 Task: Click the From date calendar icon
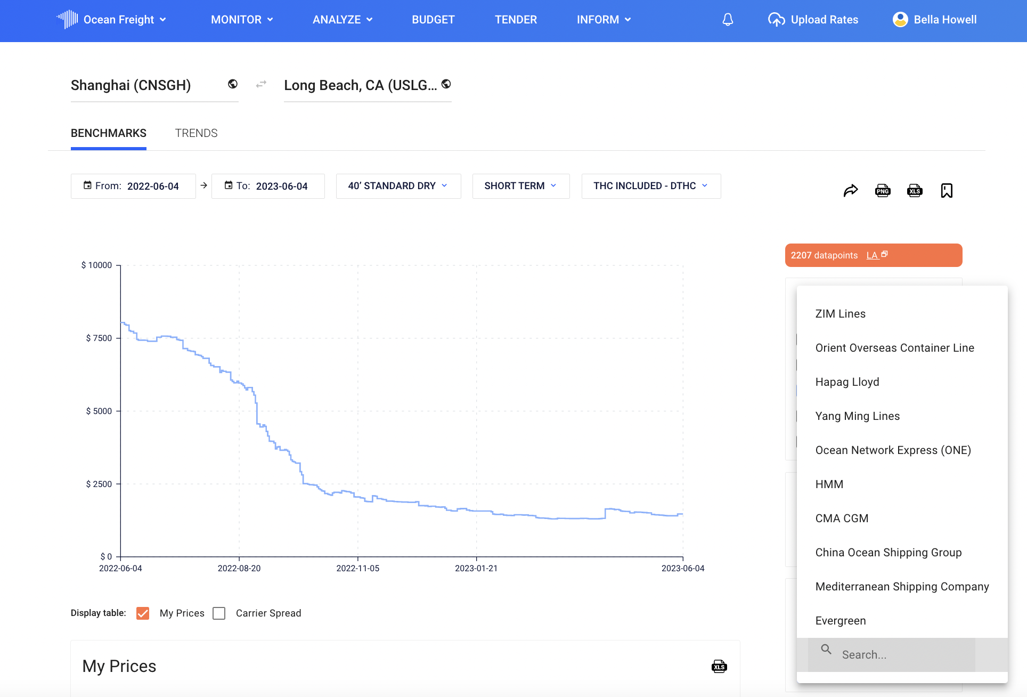coord(87,185)
